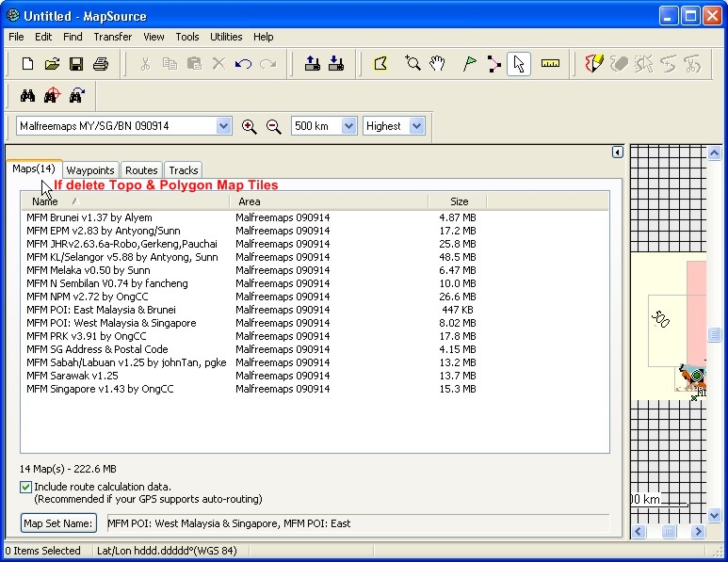Viewport: 728px width, 562px height.
Task: Open the Help menu
Action: coord(264,37)
